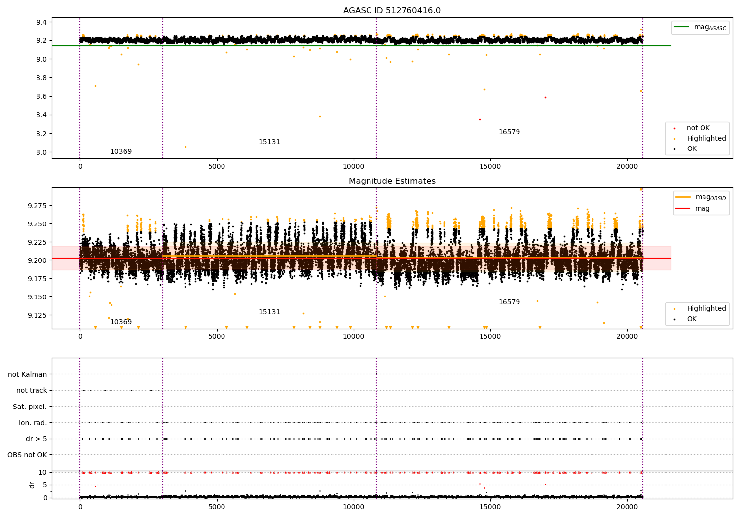Click tick 10 on the dr axis
The image size is (740, 518).
coord(43,472)
